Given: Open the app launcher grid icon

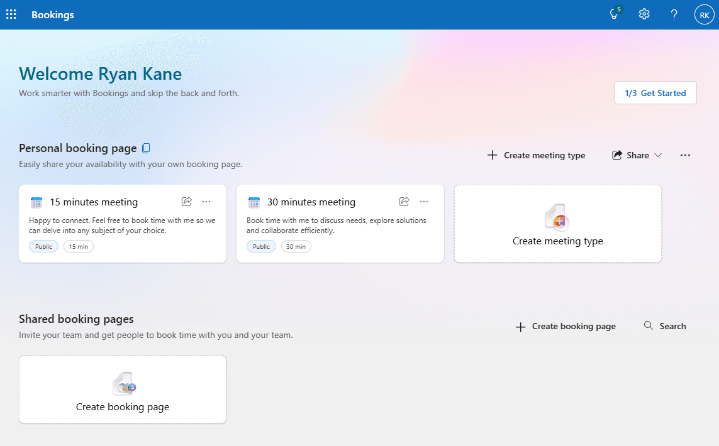Looking at the screenshot, I should 11,14.
